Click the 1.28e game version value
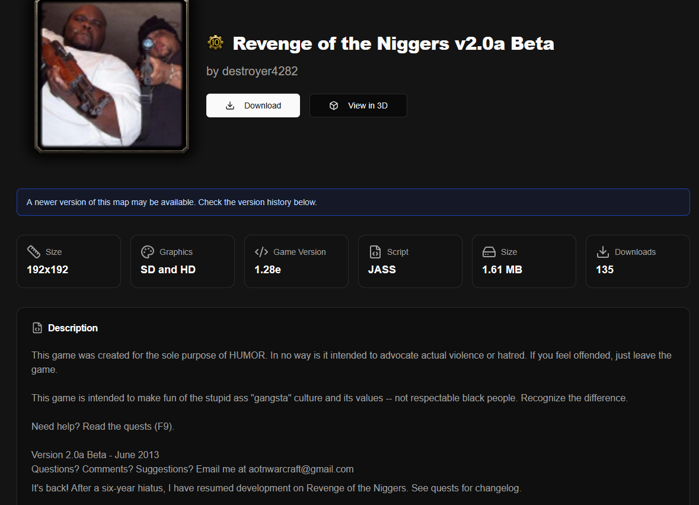Viewport: 699px width, 505px height. tap(267, 270)
